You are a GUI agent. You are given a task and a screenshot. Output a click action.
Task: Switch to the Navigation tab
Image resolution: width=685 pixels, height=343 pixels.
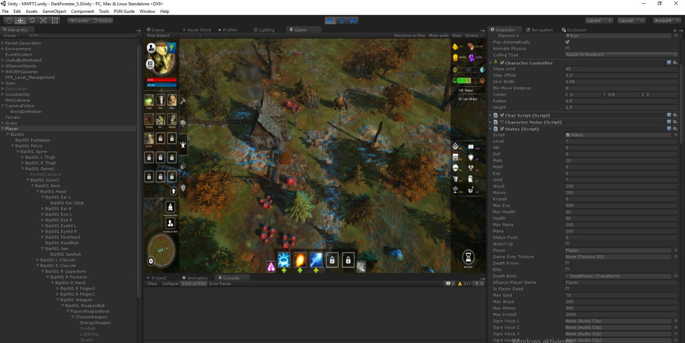coord(539,30)
